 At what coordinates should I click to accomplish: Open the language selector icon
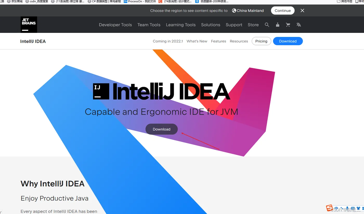point(299,25)
